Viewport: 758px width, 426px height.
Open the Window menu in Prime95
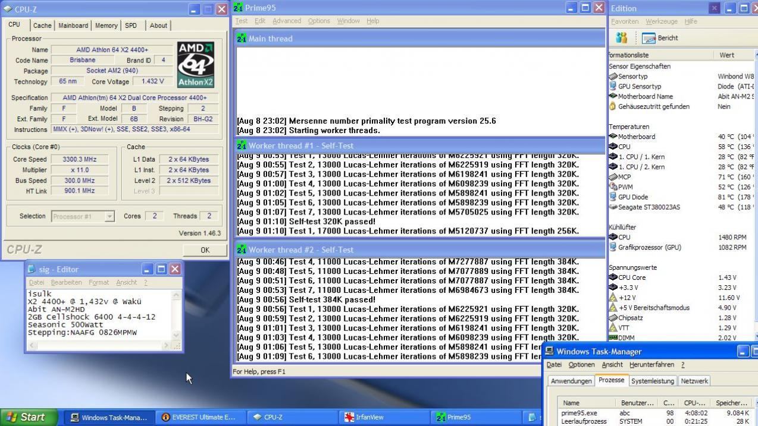348,21
